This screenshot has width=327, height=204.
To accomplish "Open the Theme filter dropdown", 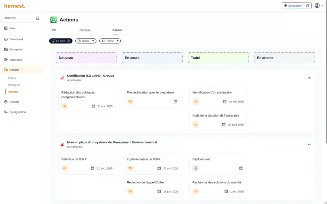I will [110, 41].
